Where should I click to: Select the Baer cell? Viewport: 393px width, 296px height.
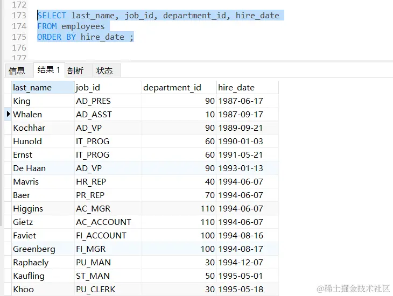click(43, 195)
